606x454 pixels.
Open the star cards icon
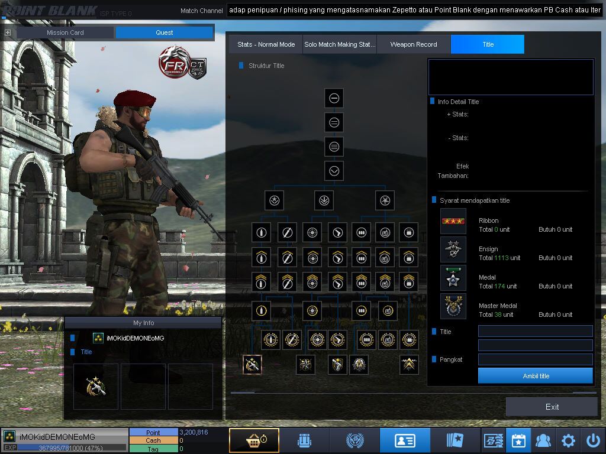[455, 440]
